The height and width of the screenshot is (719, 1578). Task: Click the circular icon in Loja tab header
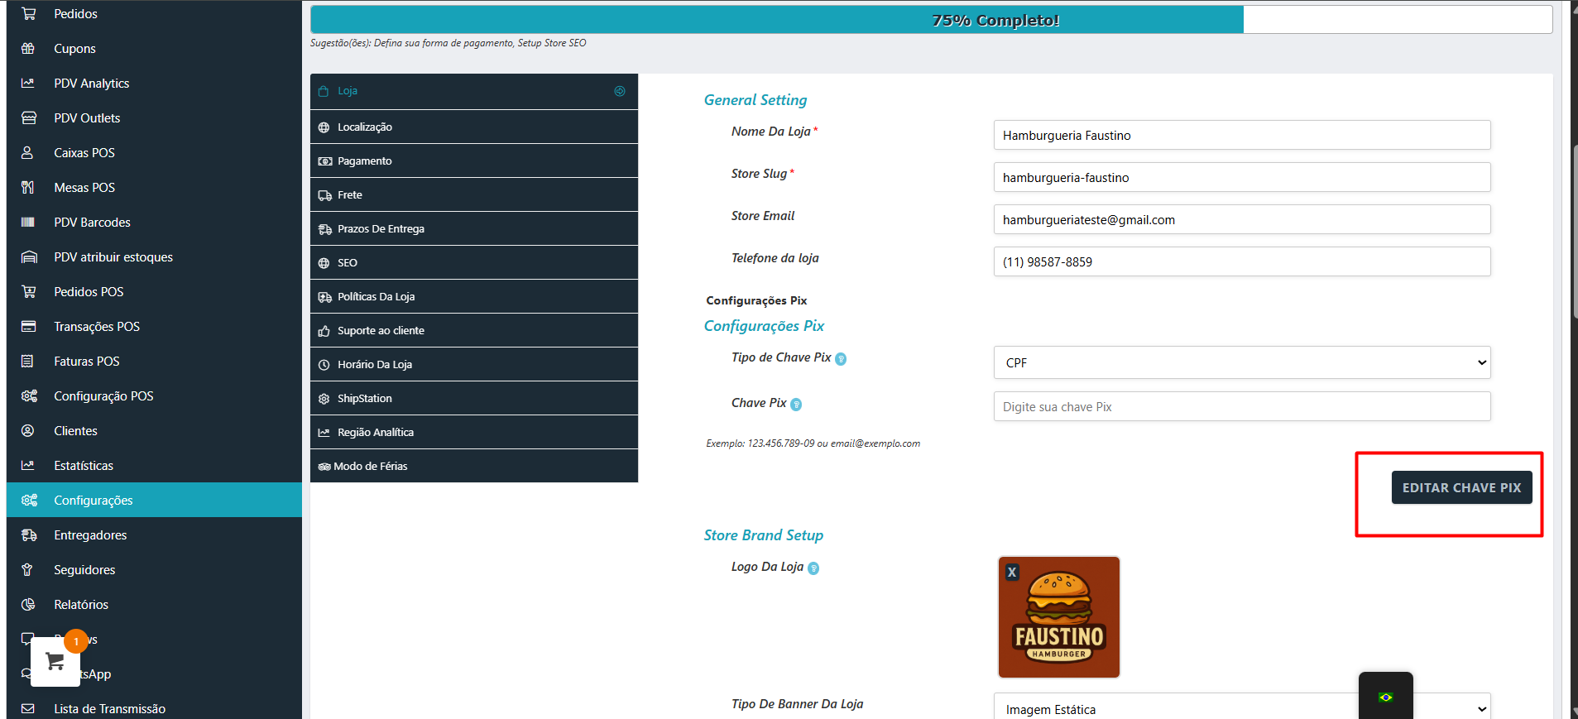[620, 91]
